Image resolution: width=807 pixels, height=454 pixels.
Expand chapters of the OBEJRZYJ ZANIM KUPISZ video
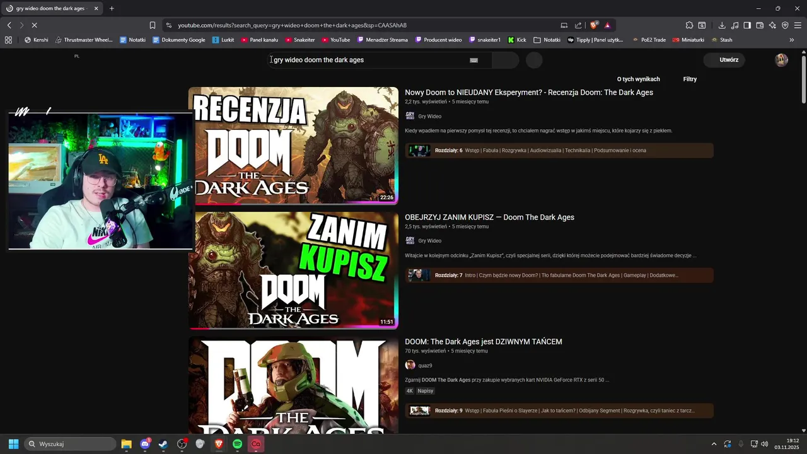click(559, 276)
